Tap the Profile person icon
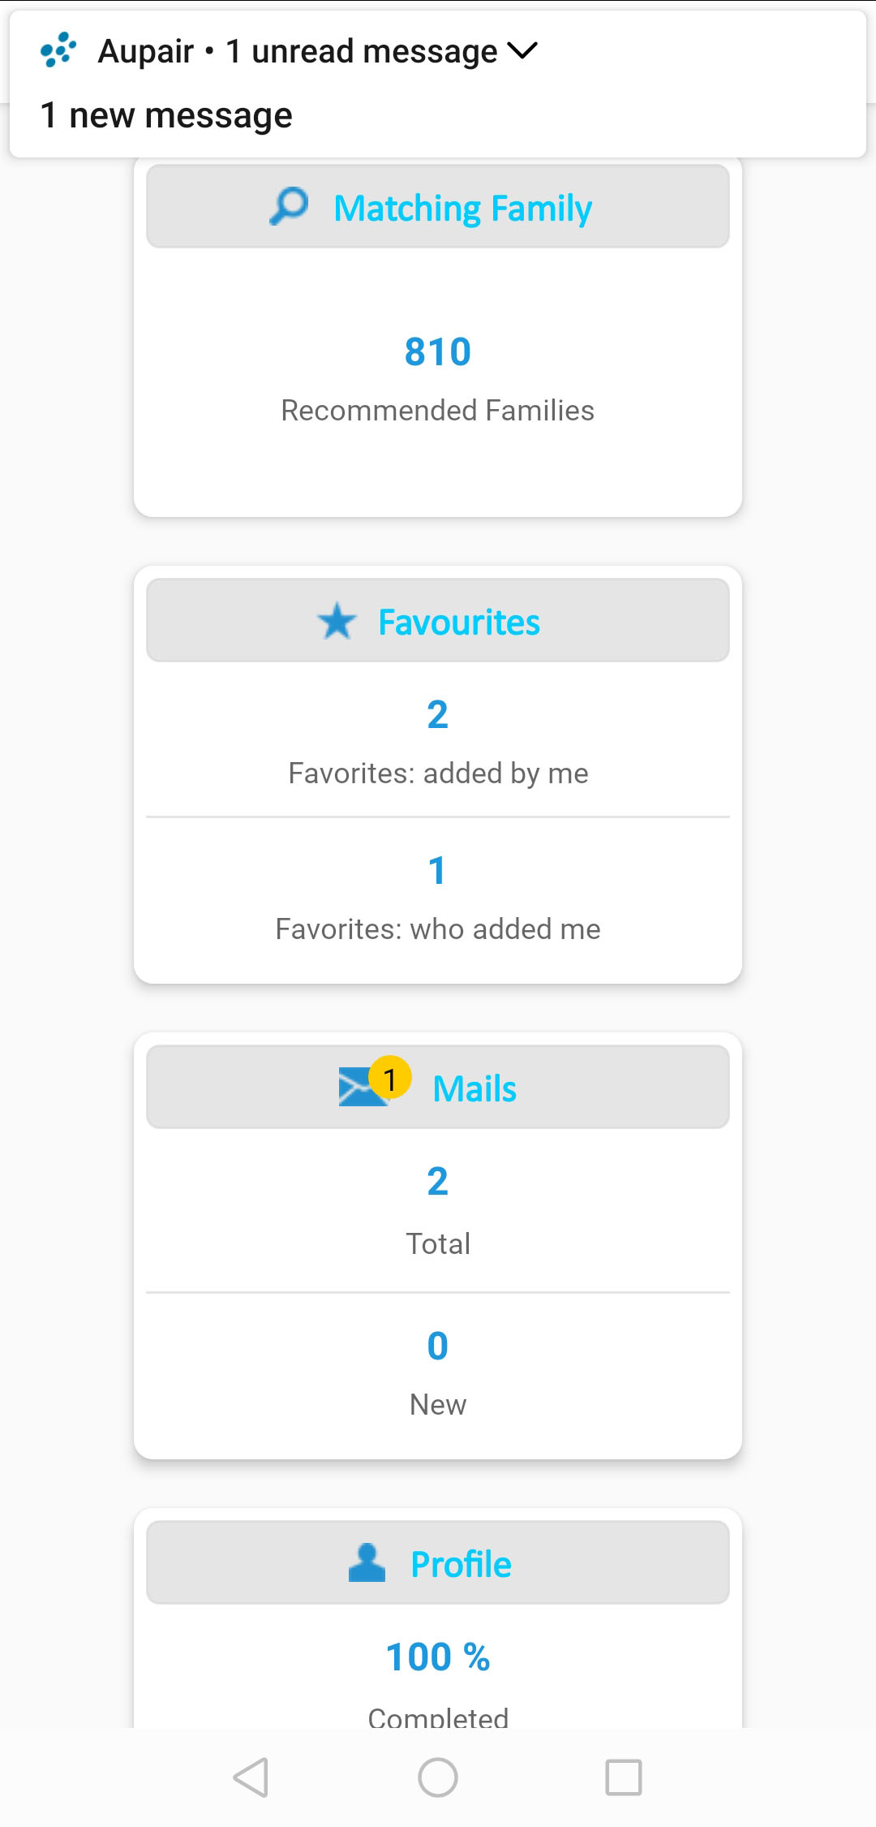Screen dimensions: 876x1827 point(367,1562)
